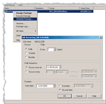The width and height of the screenshot is (106, 104).
Task: Click the Occurs every interval spinner
Action: 54,72
